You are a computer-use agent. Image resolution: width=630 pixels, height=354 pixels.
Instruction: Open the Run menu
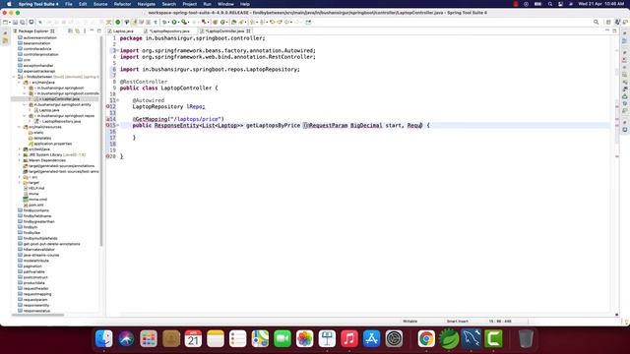click(x=208, y=4)
